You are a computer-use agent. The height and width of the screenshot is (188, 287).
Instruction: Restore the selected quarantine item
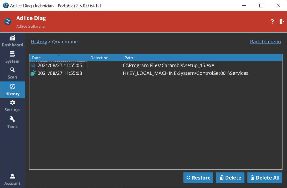click(x=198, y=178)
